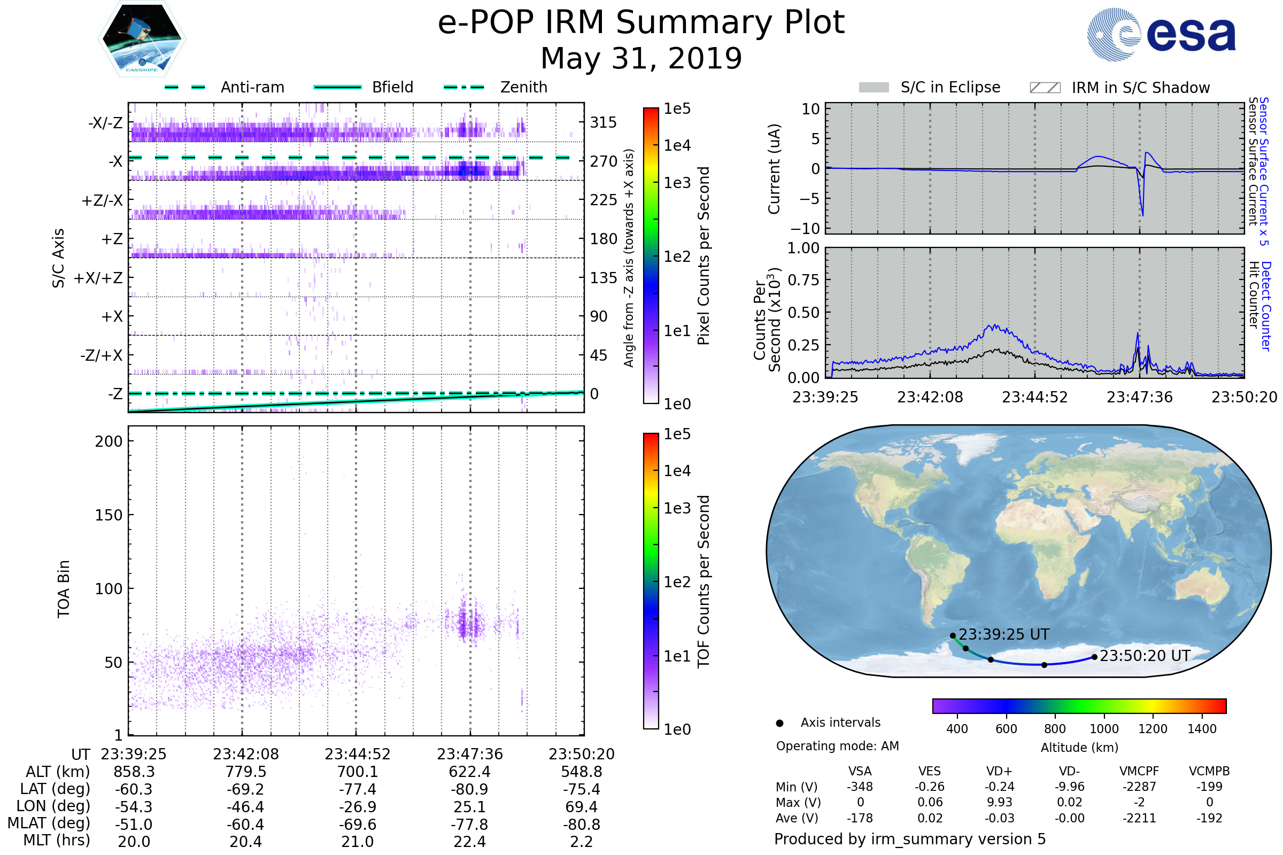Click the S/C in Eclipse gray swatch
Screen dimensions: 1283x855
[x=874, y=88]
